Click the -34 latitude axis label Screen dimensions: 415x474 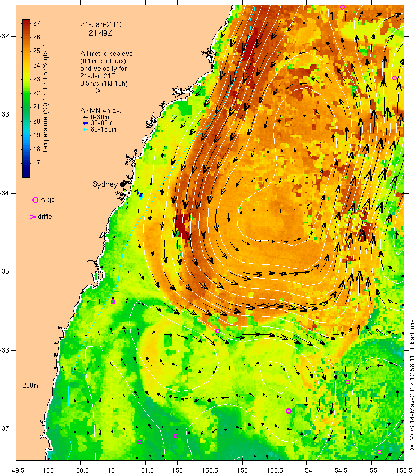[5, 193]
